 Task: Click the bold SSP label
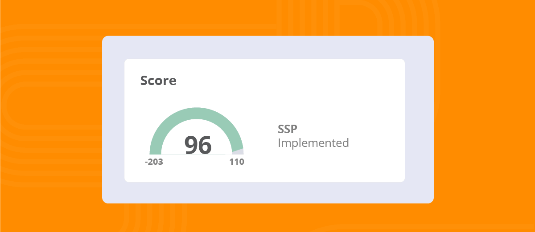288,129
